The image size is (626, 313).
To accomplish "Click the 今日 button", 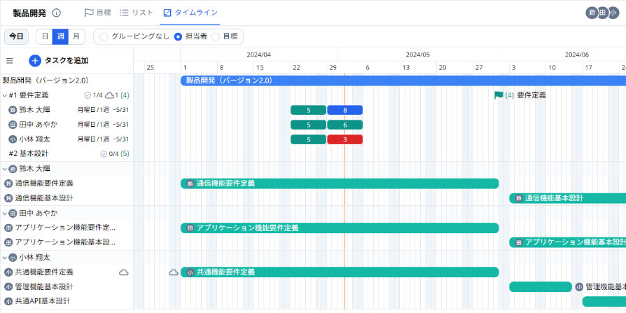I will tap(16, 36).
